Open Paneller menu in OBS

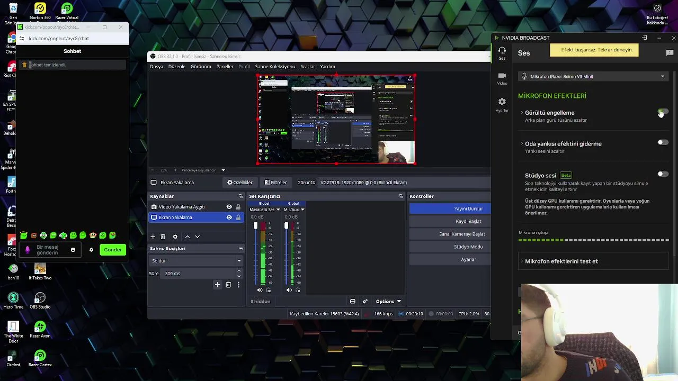point(225,67)
